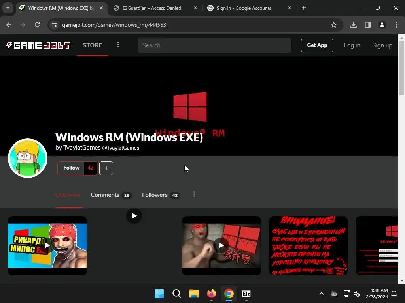Screen dimensions: 405x303
Task: Open the tab search dropdown arrow
Action: 8,8
